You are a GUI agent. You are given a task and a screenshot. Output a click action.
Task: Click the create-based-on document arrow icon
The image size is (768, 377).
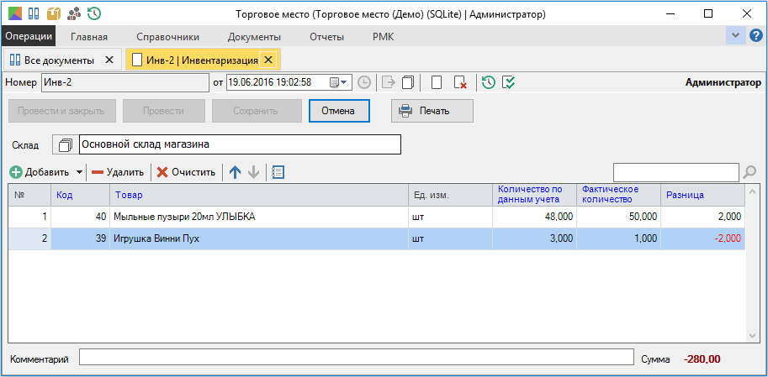(x=389, y=82)
